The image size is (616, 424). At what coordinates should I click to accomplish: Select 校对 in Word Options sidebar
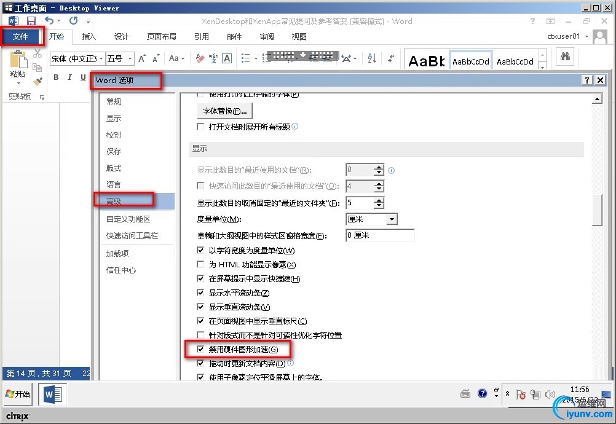point(136,135)
